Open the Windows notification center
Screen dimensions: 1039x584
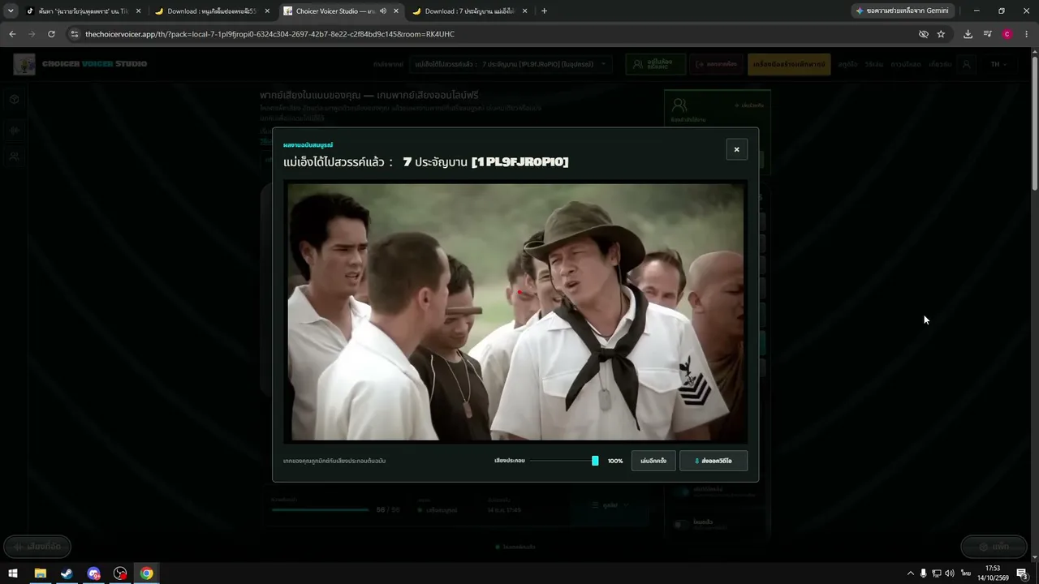click(x=1022, y=573)
